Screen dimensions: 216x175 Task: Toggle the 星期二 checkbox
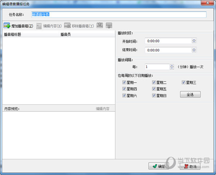pyautogui.click(x=154, y=82)
